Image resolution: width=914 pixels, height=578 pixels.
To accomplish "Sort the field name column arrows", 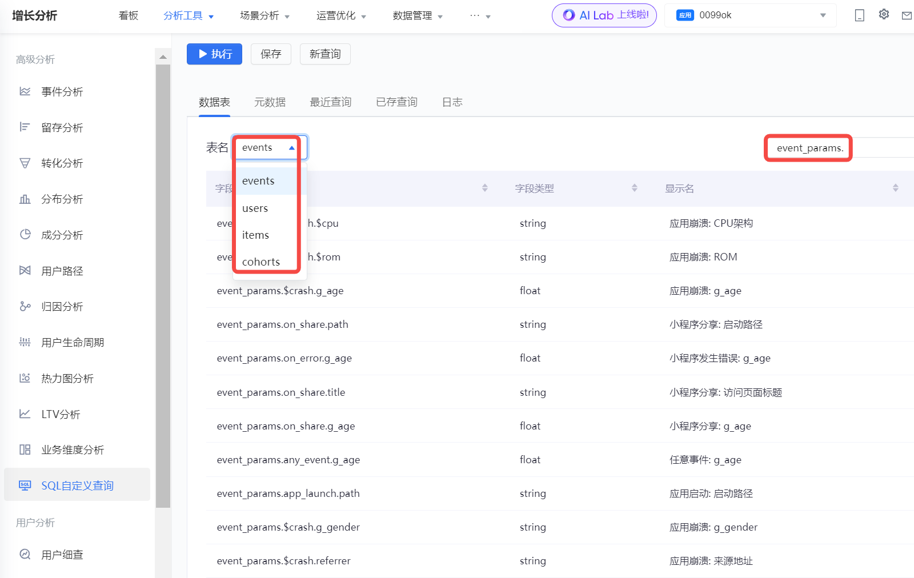I will [484, 188].
